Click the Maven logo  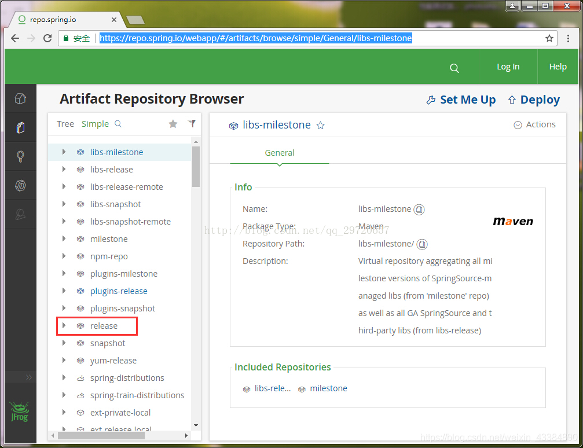513,222
